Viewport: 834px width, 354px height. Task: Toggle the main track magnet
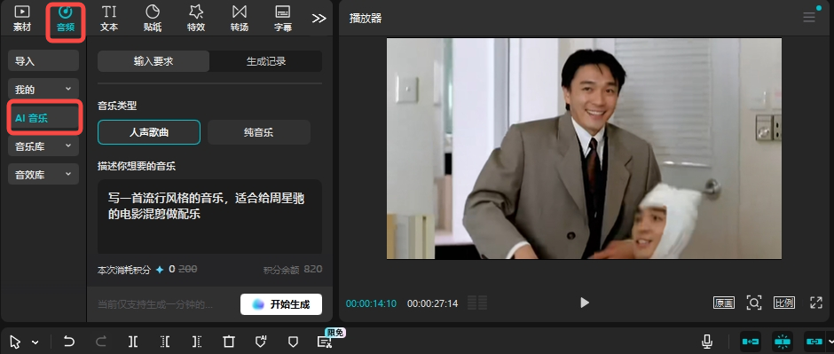(x=751, y=342)
